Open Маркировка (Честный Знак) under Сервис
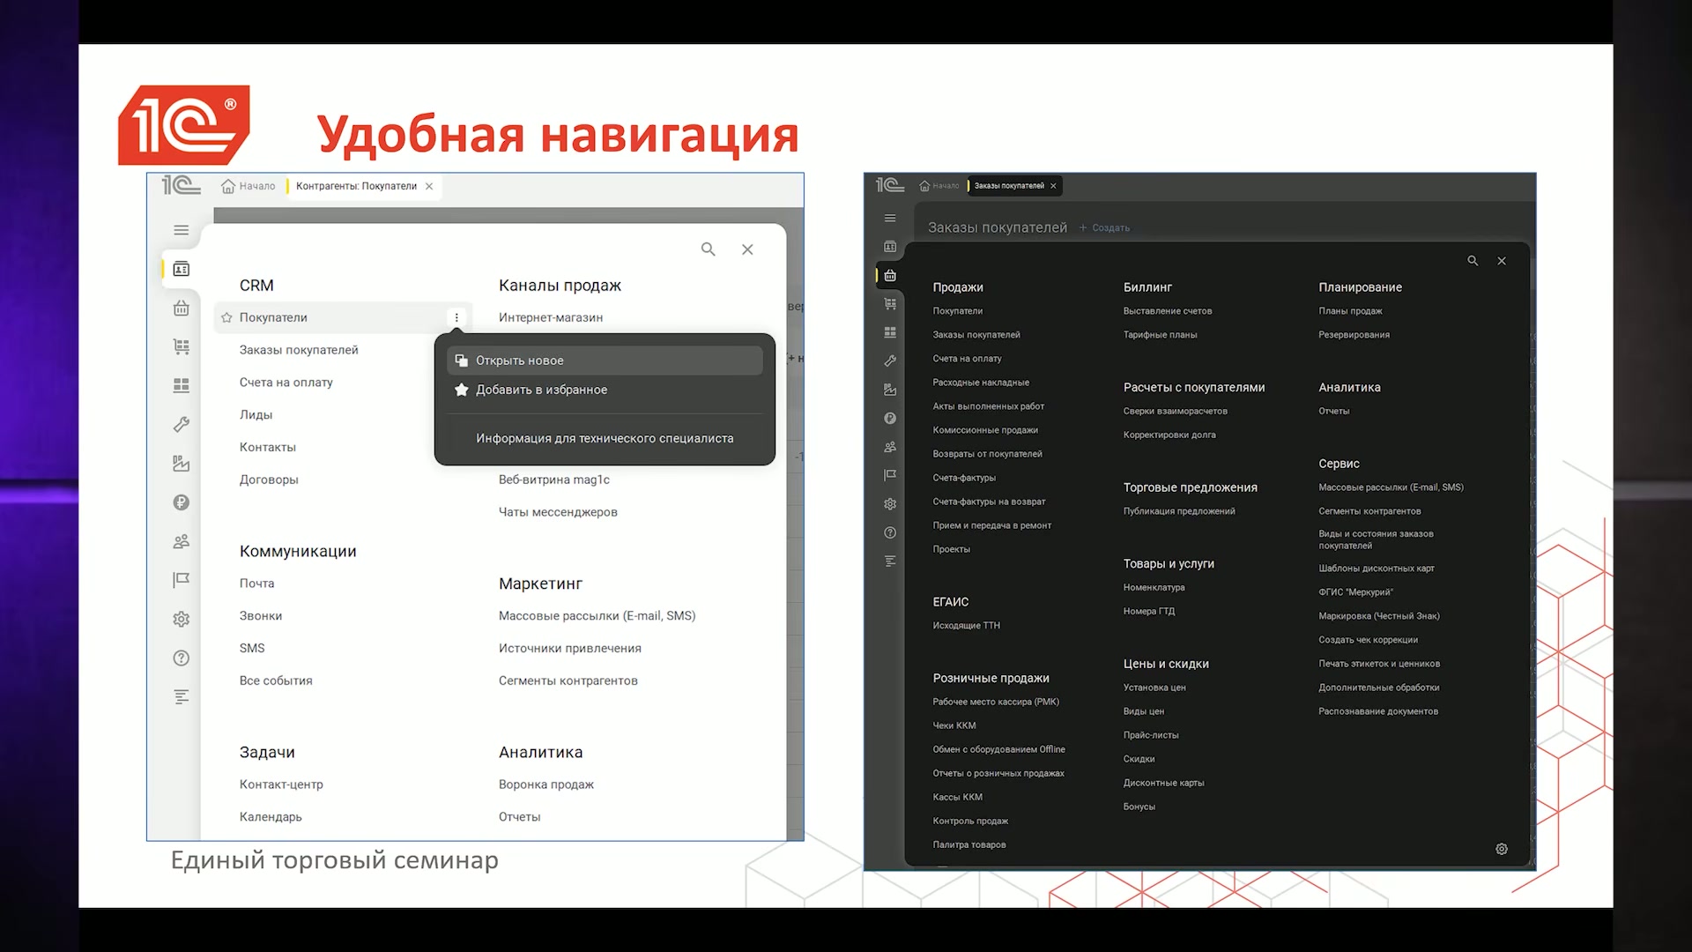This screenshot has width=1692, height=952. tap(1379, 616)
